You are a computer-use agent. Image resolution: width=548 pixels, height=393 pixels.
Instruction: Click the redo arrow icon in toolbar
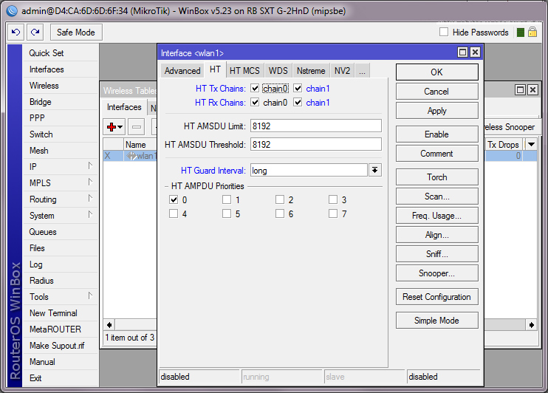35,33
